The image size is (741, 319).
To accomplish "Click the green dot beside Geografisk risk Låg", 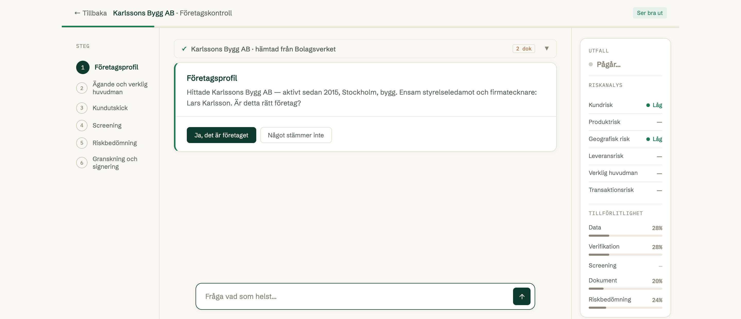I will (648, 139).
